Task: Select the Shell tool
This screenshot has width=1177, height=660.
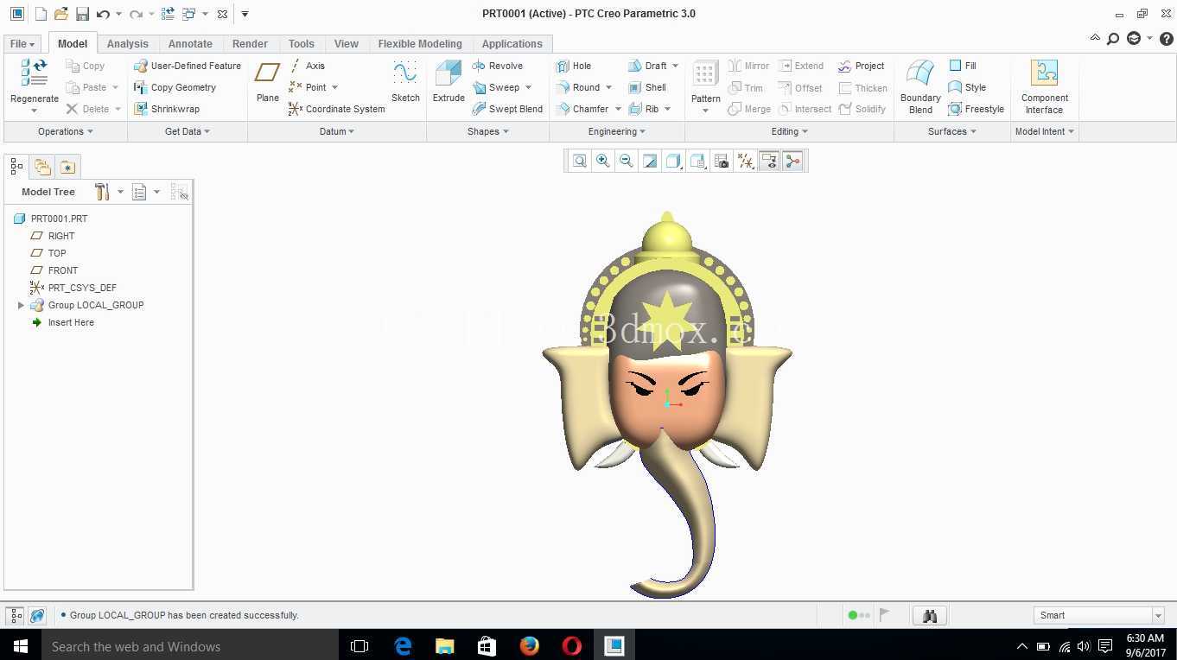Action: (647, 87)
